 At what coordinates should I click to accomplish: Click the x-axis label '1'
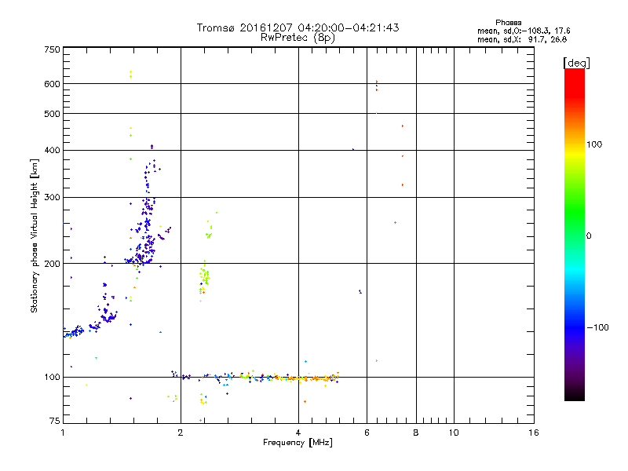pyautogui.click(x=63, y=433)
